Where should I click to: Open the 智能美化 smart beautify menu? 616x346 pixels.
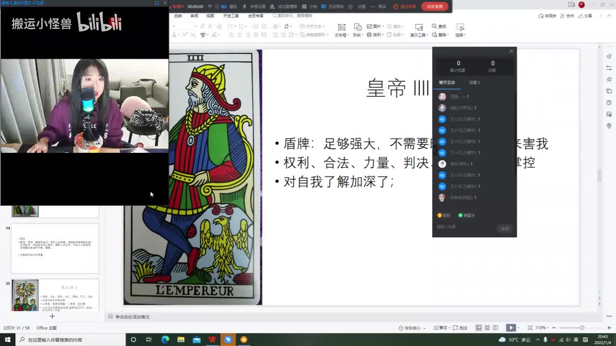click(x=411, y=328)
